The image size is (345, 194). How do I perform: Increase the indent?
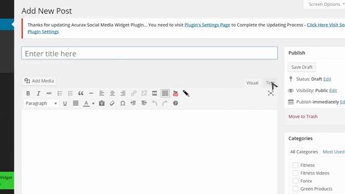click(144, 103)
